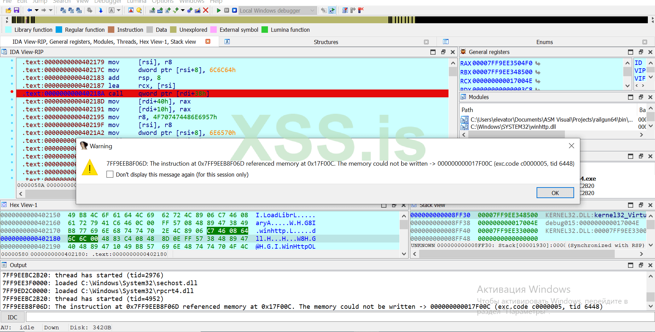The width and height of the screenshot is (655, 332).
Task: Open the dropdown beside the boxed A icon
Action: (119, 11)
